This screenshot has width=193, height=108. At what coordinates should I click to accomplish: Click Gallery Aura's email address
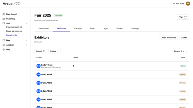coord(51,67)
